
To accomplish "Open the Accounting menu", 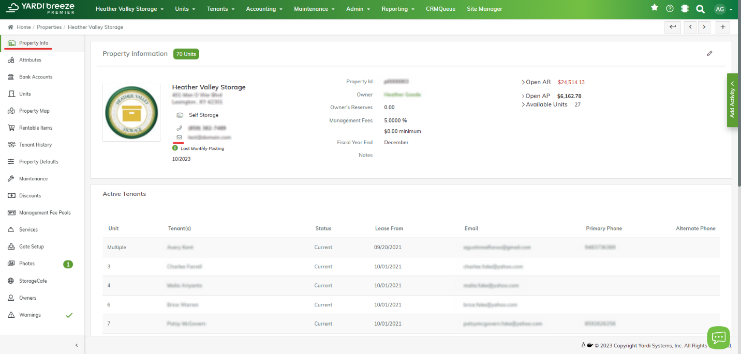I will [x=264, y=9].
